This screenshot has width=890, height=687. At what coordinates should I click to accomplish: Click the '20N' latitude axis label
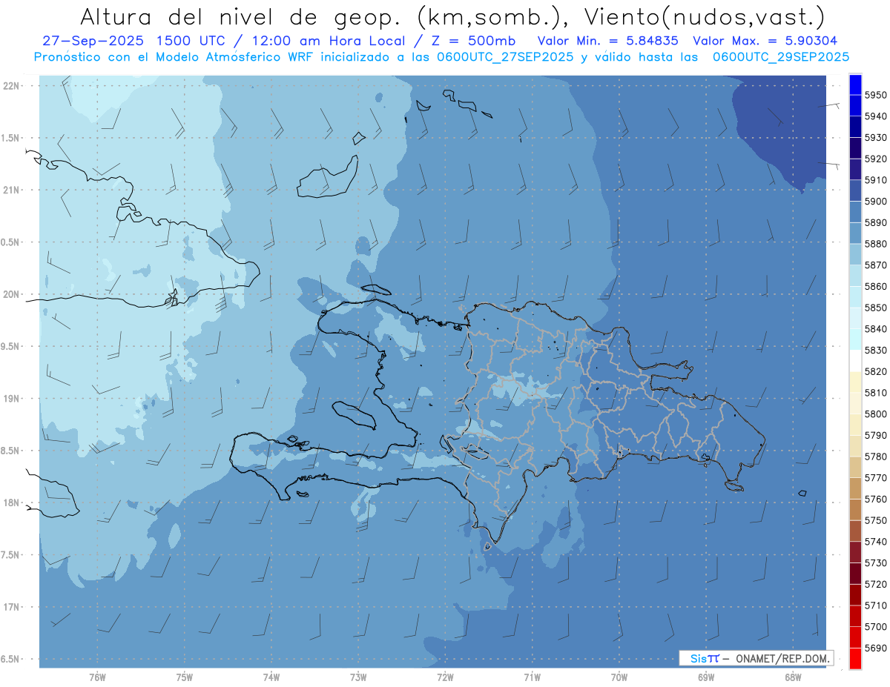click(12, 294)
